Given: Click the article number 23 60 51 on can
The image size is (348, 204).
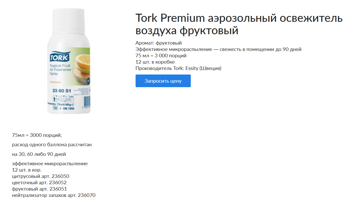Looking at the screenshot, I should coord(62,91).
